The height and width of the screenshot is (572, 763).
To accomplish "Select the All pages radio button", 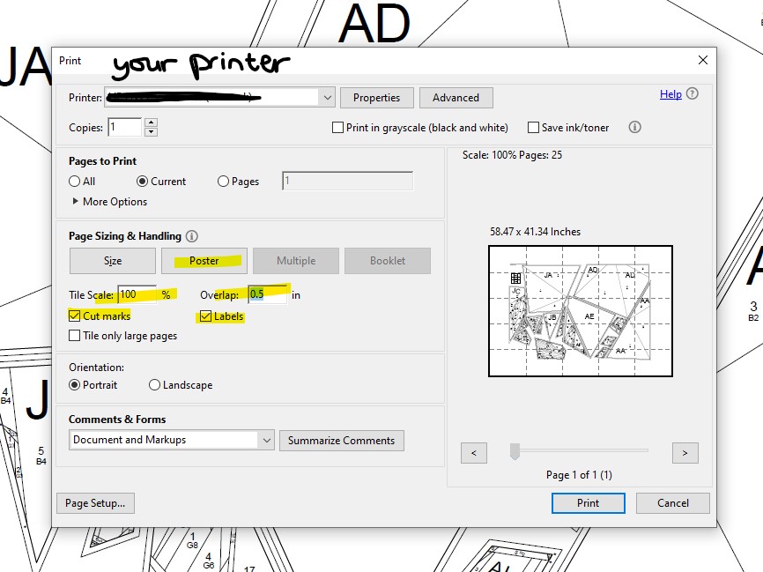I will pos(74,181).
